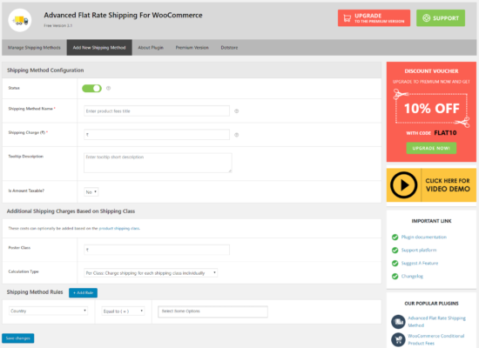This screenshot has height=348, width=479.
Task: Click green checkmark next to Support platform
Action: coord(395,251)
